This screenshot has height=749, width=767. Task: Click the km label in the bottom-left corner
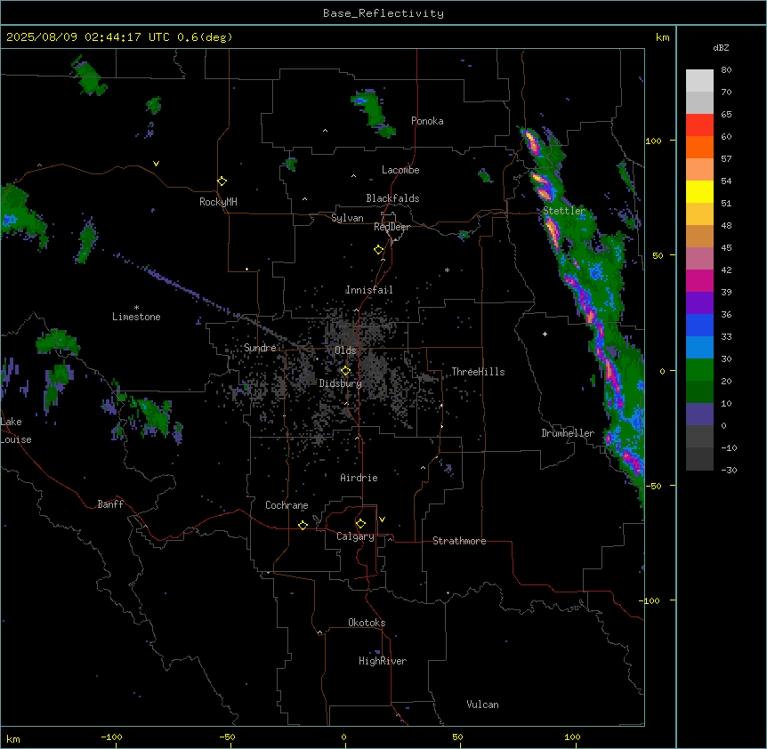13,738
